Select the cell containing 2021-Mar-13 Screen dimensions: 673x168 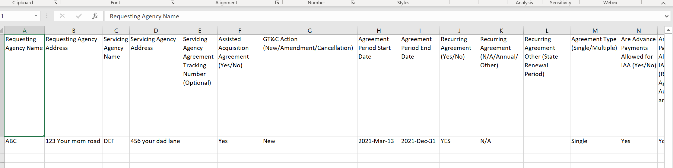tap(378, 141)
